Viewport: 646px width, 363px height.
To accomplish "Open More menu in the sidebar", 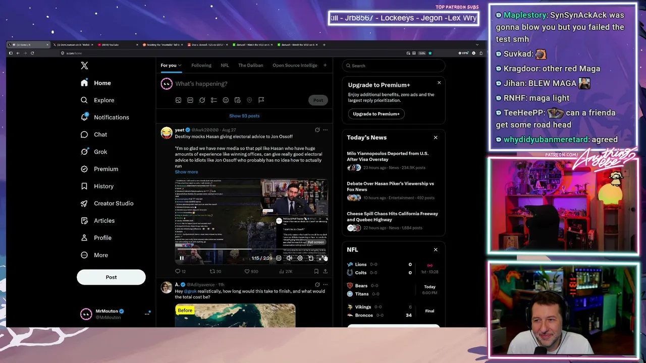I will [94, 255].
